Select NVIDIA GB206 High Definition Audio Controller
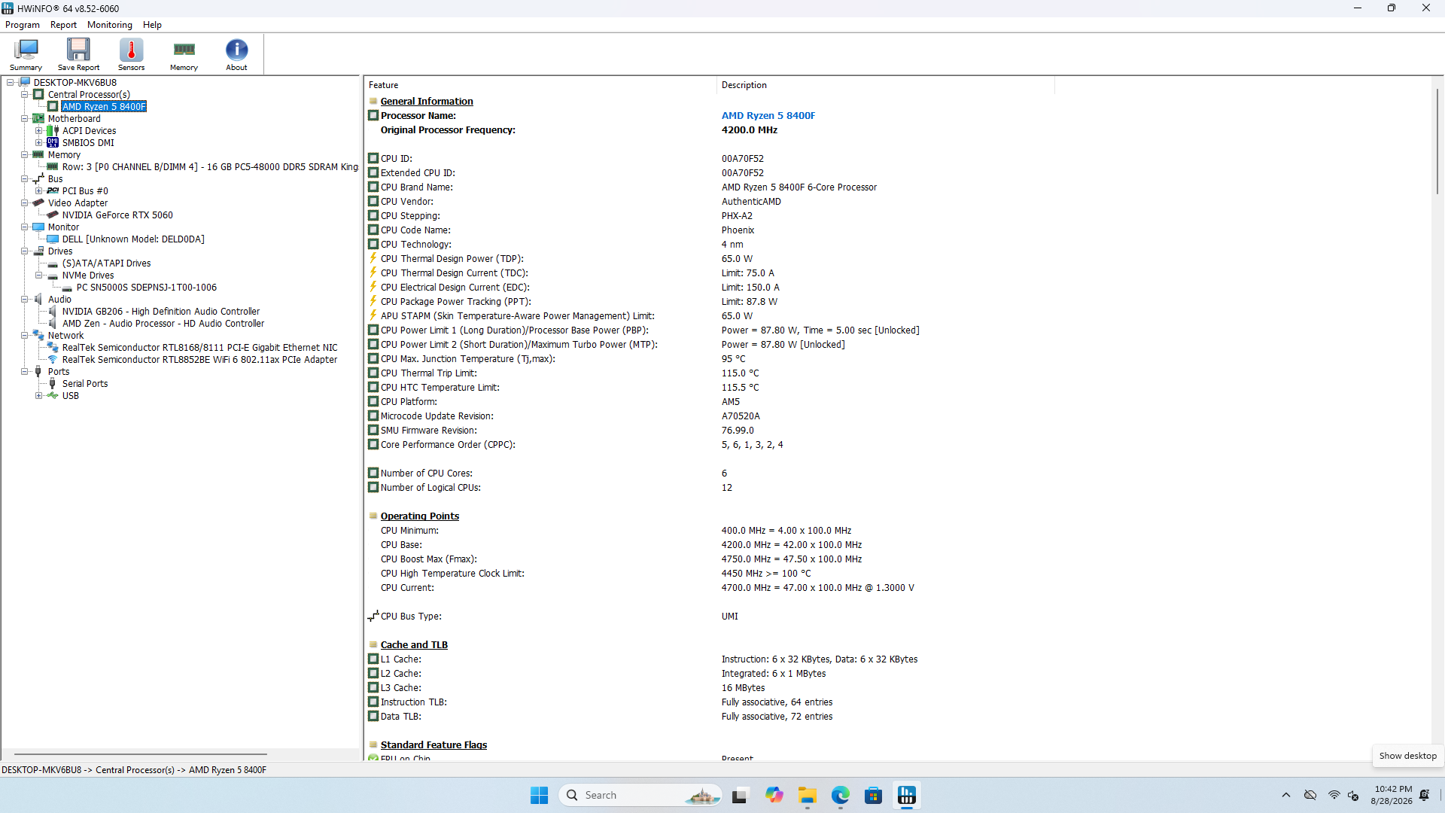 161,311
